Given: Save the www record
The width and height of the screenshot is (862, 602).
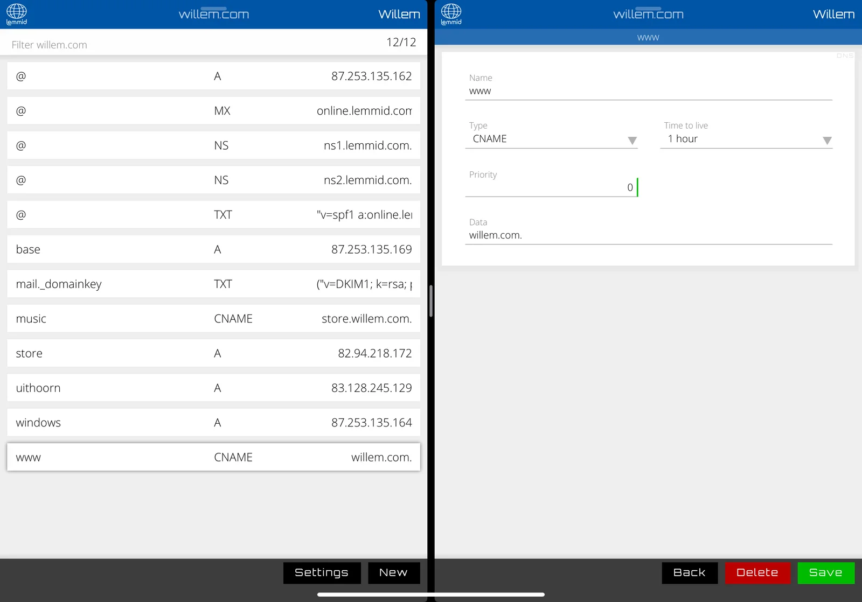Looking at the screenshot, I should 826,572.
